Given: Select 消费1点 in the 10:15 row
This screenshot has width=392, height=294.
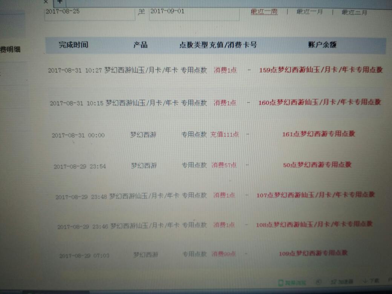Looking at the screenshot, I should coord(225,103).
